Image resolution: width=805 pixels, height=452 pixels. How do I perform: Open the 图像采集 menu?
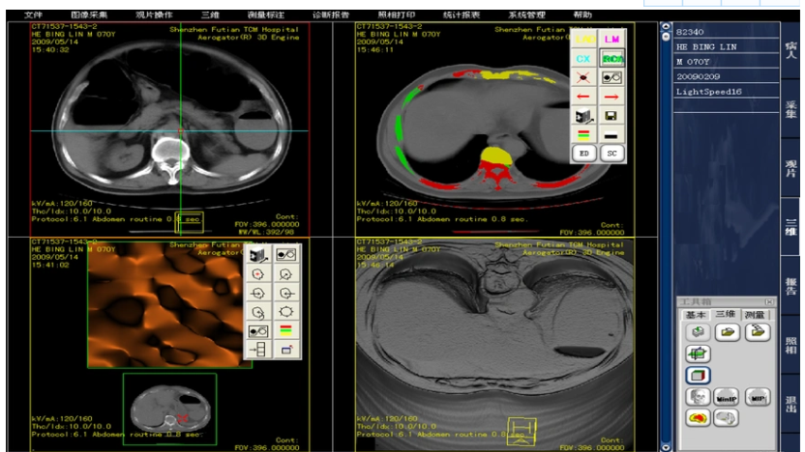pos(89,14)
